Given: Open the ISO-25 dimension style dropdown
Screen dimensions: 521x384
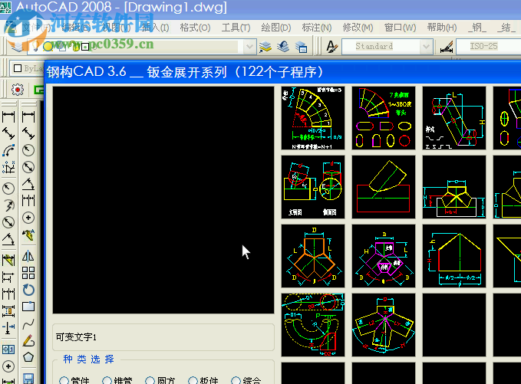Looking at the screenshot, I should click(489, 47).
